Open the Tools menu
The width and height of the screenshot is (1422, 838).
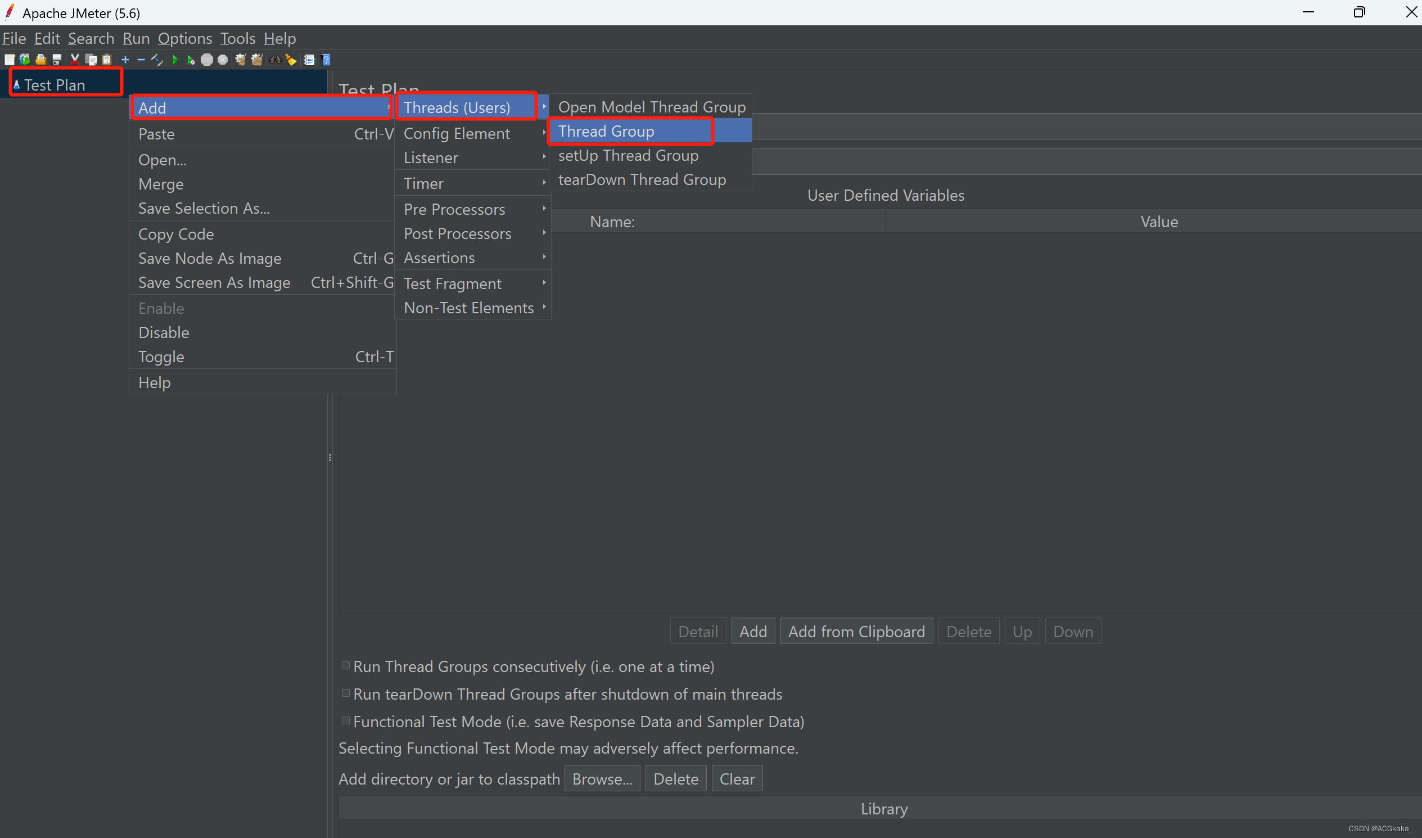(x=238, y=38)
